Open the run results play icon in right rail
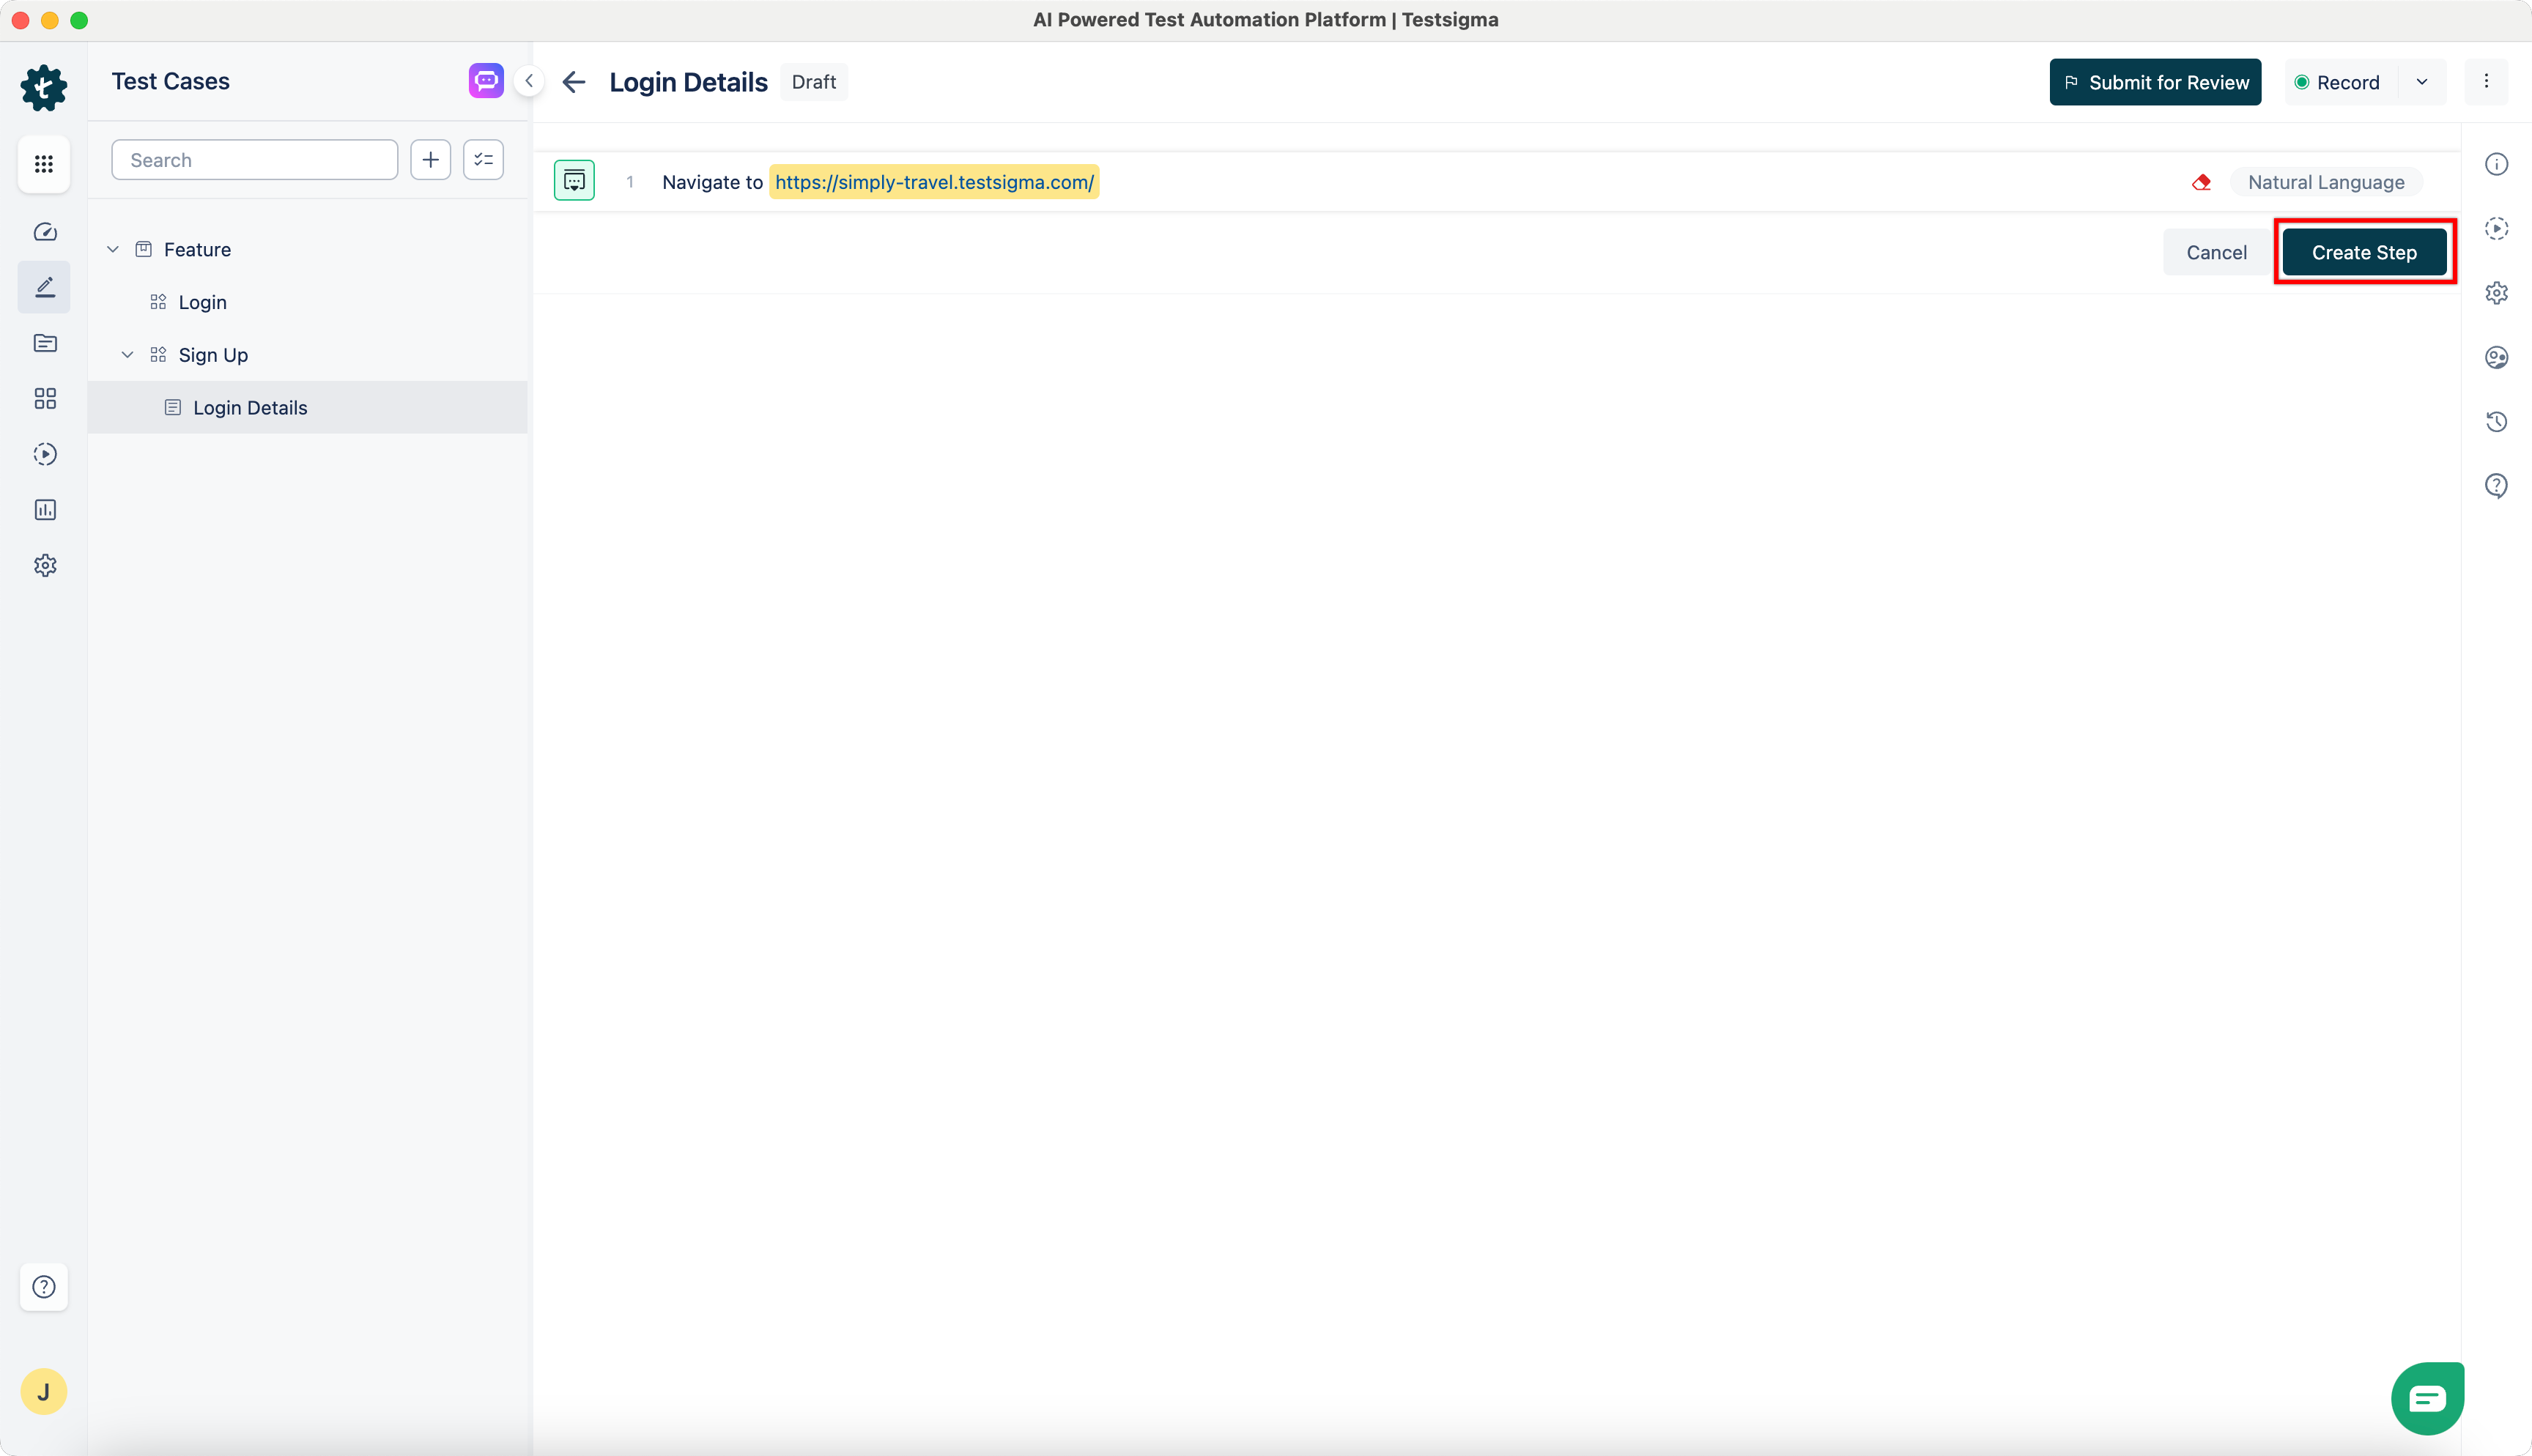Image resolution: width=2532 pixels, height=1456 pixels. pyautogui.click(x=2497, y=229)
